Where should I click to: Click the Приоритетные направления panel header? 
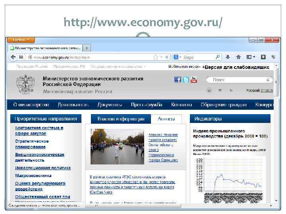tap(46, 119)
